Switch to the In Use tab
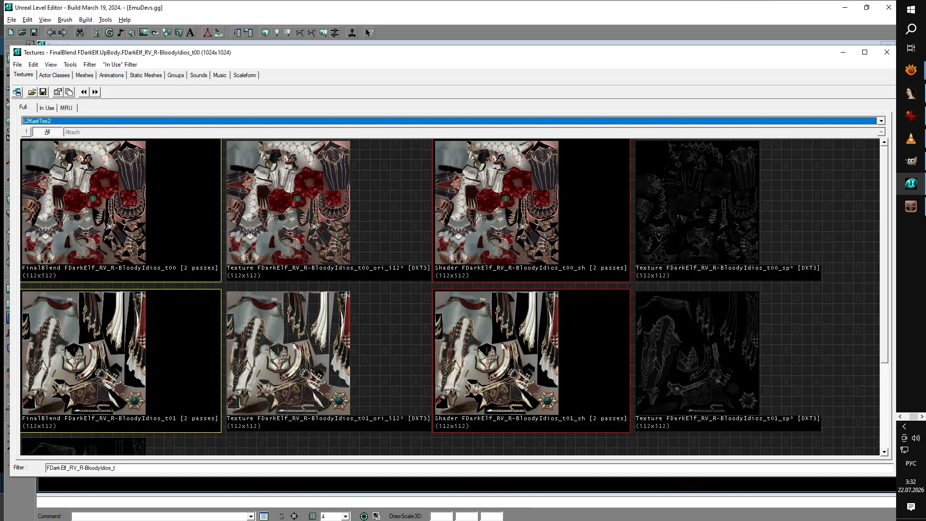Viewport: 926px width, 521px height. click(x=47, y=108)
